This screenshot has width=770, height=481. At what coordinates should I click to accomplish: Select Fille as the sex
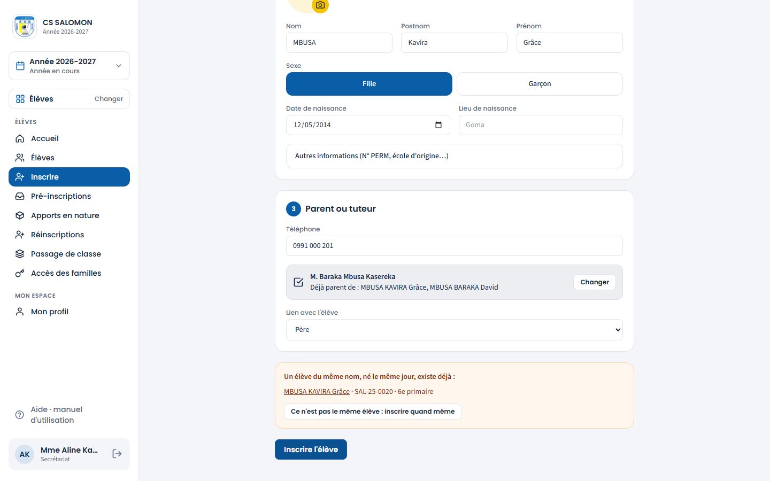(369, 84)
